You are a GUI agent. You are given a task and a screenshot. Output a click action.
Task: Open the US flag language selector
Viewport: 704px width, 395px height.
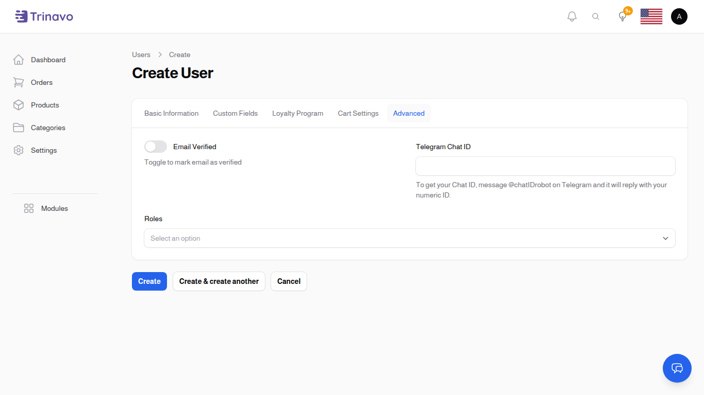click(x=651, y=16)
